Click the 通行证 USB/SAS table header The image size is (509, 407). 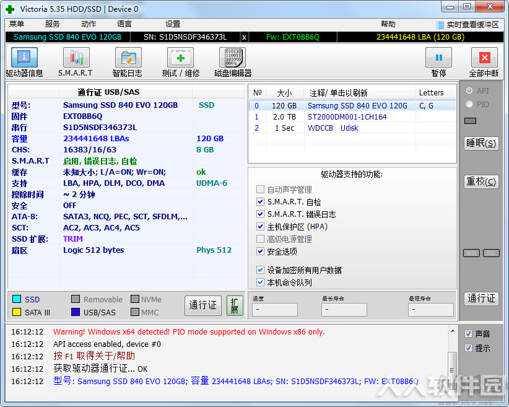[108, 92]
